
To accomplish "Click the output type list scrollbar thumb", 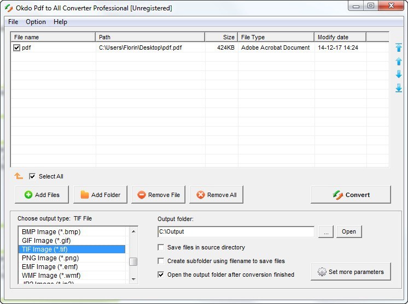I will [x=133, y=261].
